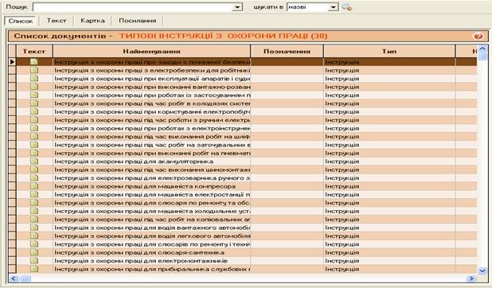Select row name 'про заходи з пожежної безпеки'
The image size is (492, 288).
coord(152,62)
